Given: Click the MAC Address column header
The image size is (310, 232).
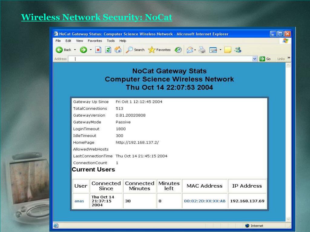Looking at the screenshot, I should click(x=205, y=186).
